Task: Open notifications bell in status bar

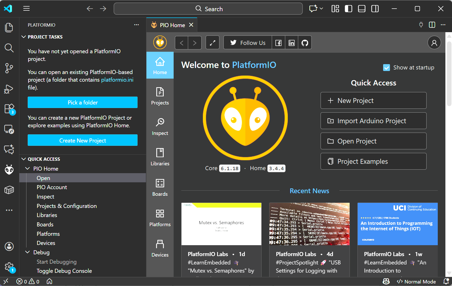Action: 446,281
